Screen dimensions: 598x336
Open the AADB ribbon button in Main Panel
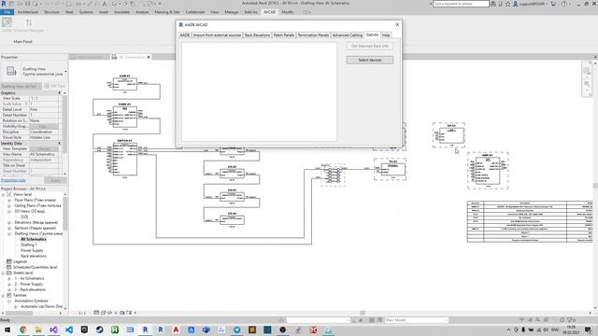click(7, 25)
